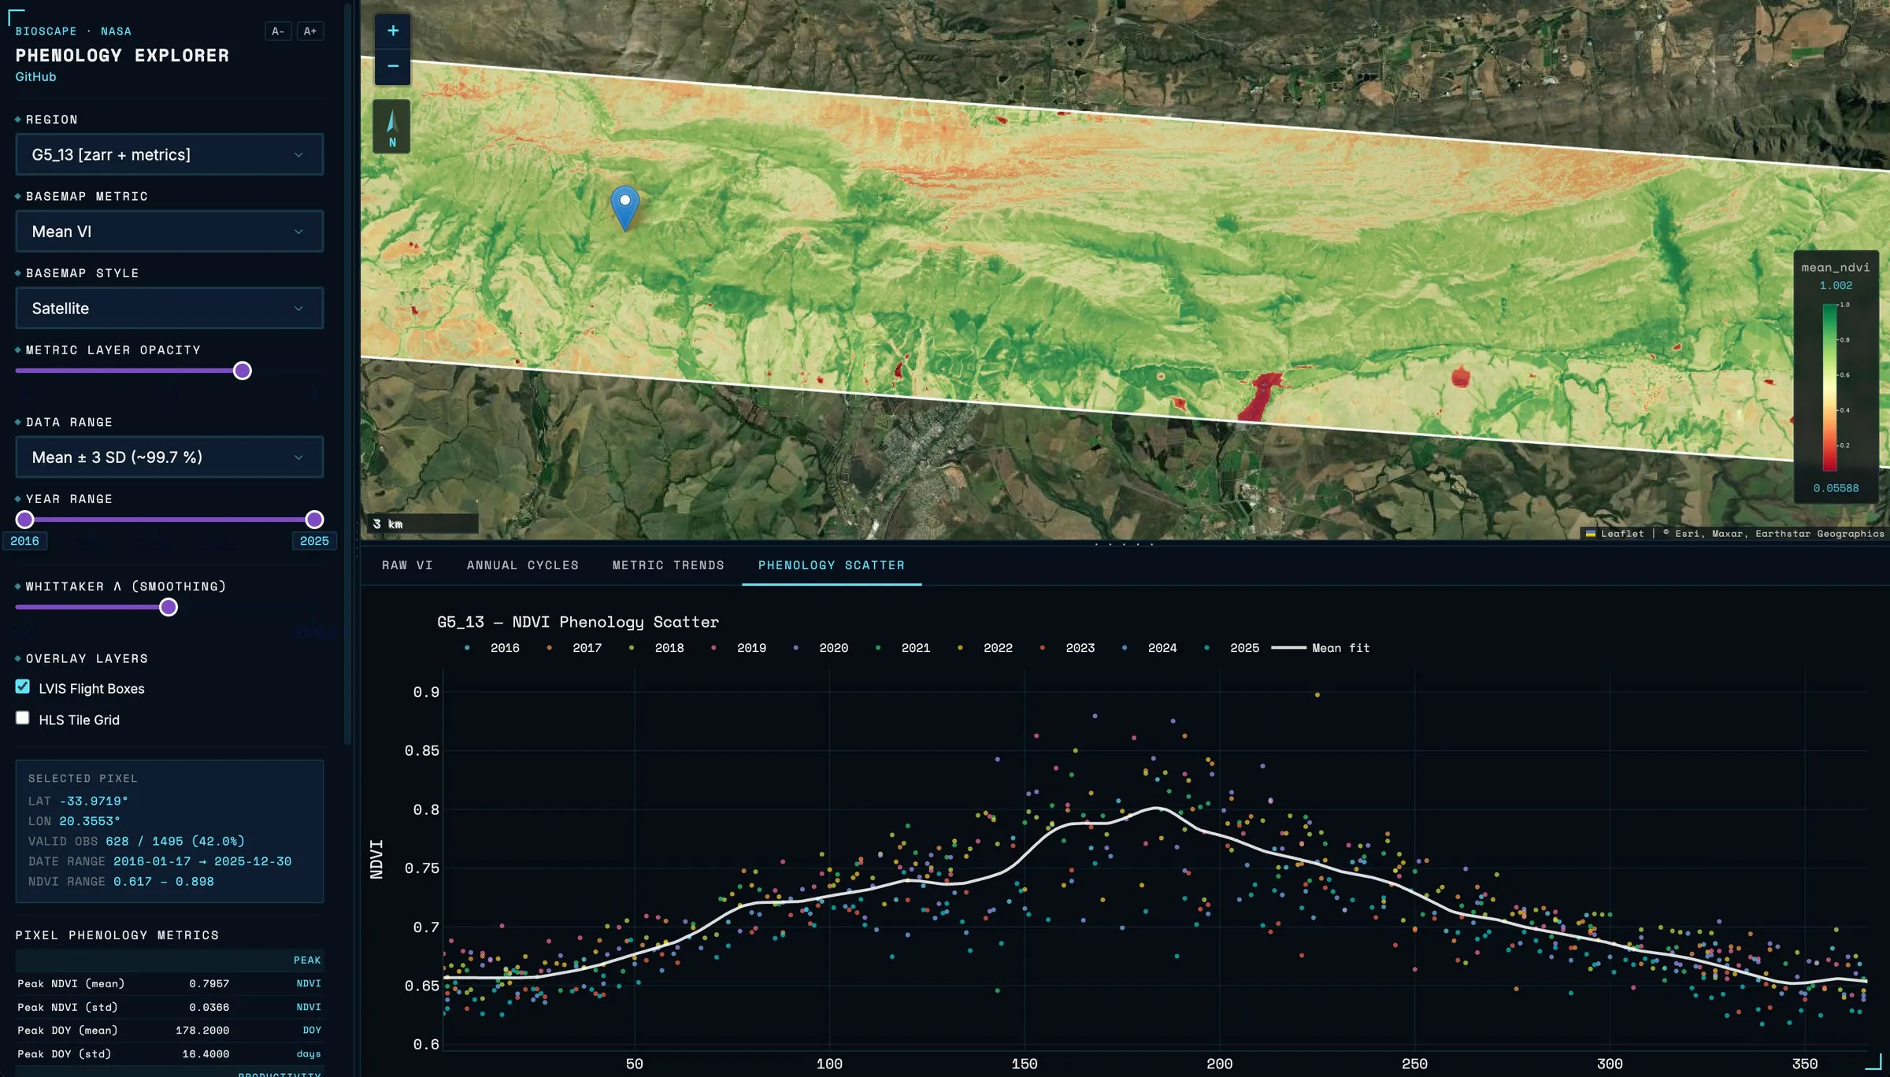Viewport: 1890px width, 1077px height.
Task: Increase font size with A+ button
Action: point(310,31)
